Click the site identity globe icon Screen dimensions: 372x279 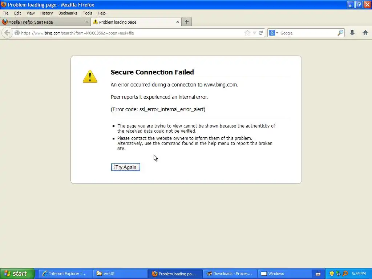pos(17,33)
